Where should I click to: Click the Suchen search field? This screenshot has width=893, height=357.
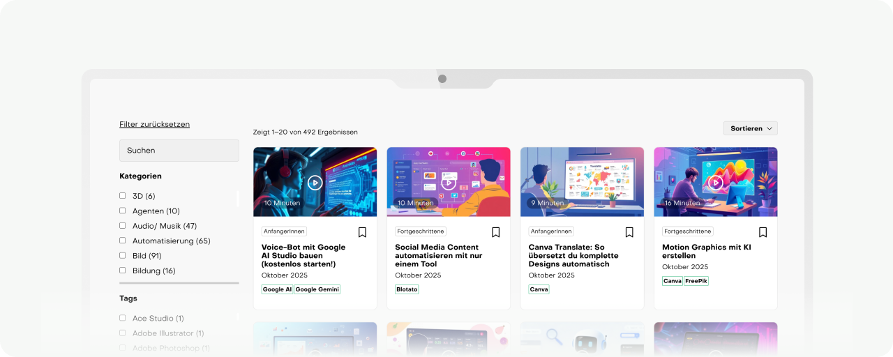(x=179, y=151)
